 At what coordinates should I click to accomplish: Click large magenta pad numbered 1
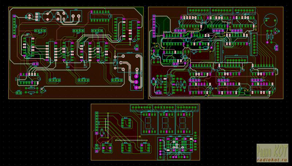coord(136,88)
